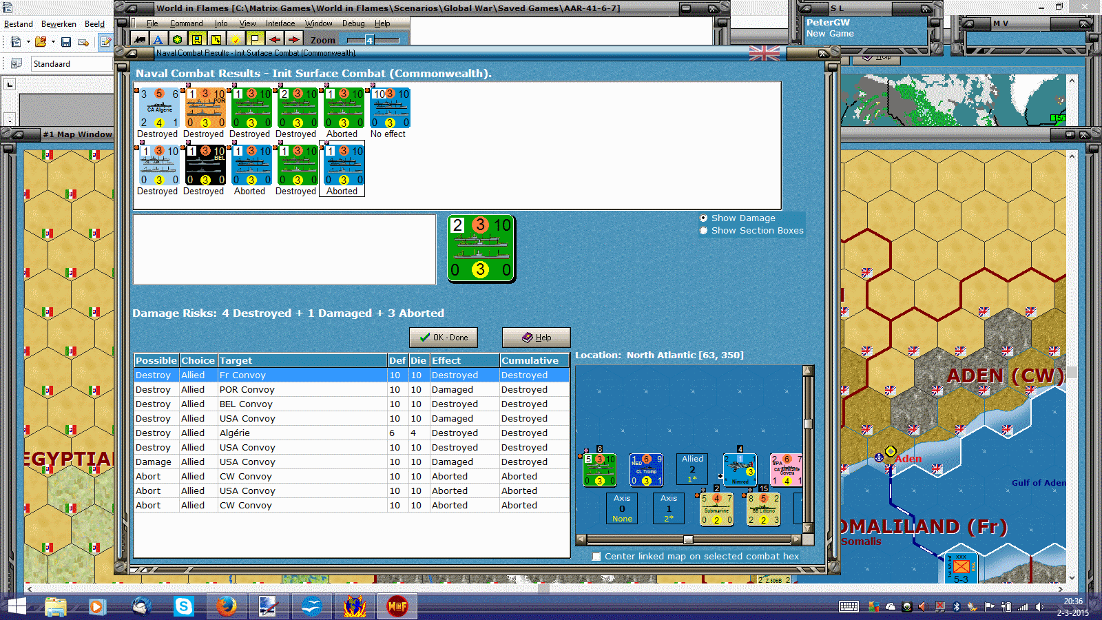Click the send mail icon in left toolbar
Image resolution: width=1102 pixels, height=620 pixels.
coord(83,42)
